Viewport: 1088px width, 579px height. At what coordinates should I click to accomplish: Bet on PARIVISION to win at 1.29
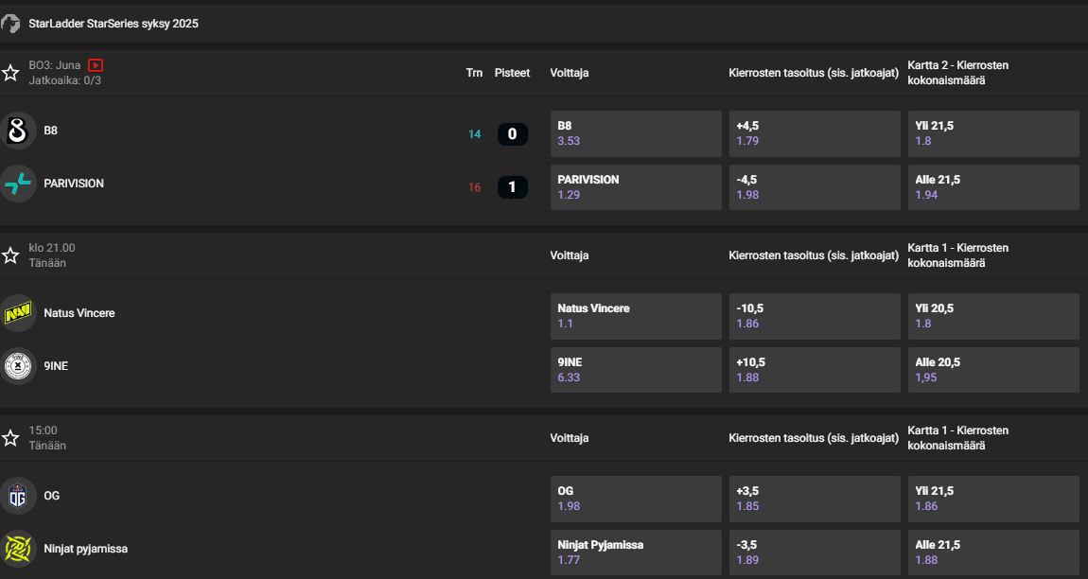point(636,186)
